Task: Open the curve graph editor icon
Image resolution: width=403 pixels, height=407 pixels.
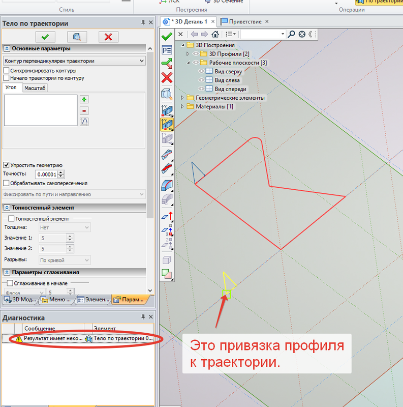Action: point(84,122)
